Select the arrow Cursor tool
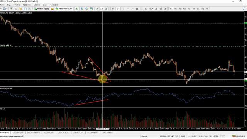 (x=113, y=9)
